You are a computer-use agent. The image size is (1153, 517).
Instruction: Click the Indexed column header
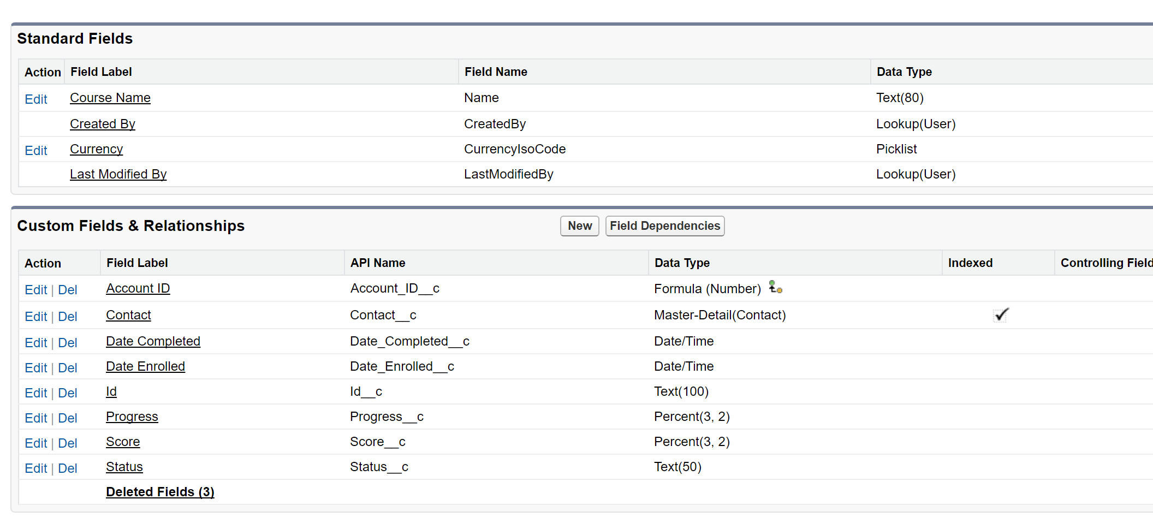point(971,263)
